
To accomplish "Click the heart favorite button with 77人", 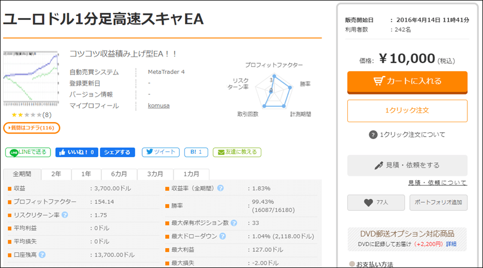I will (376, 203).
